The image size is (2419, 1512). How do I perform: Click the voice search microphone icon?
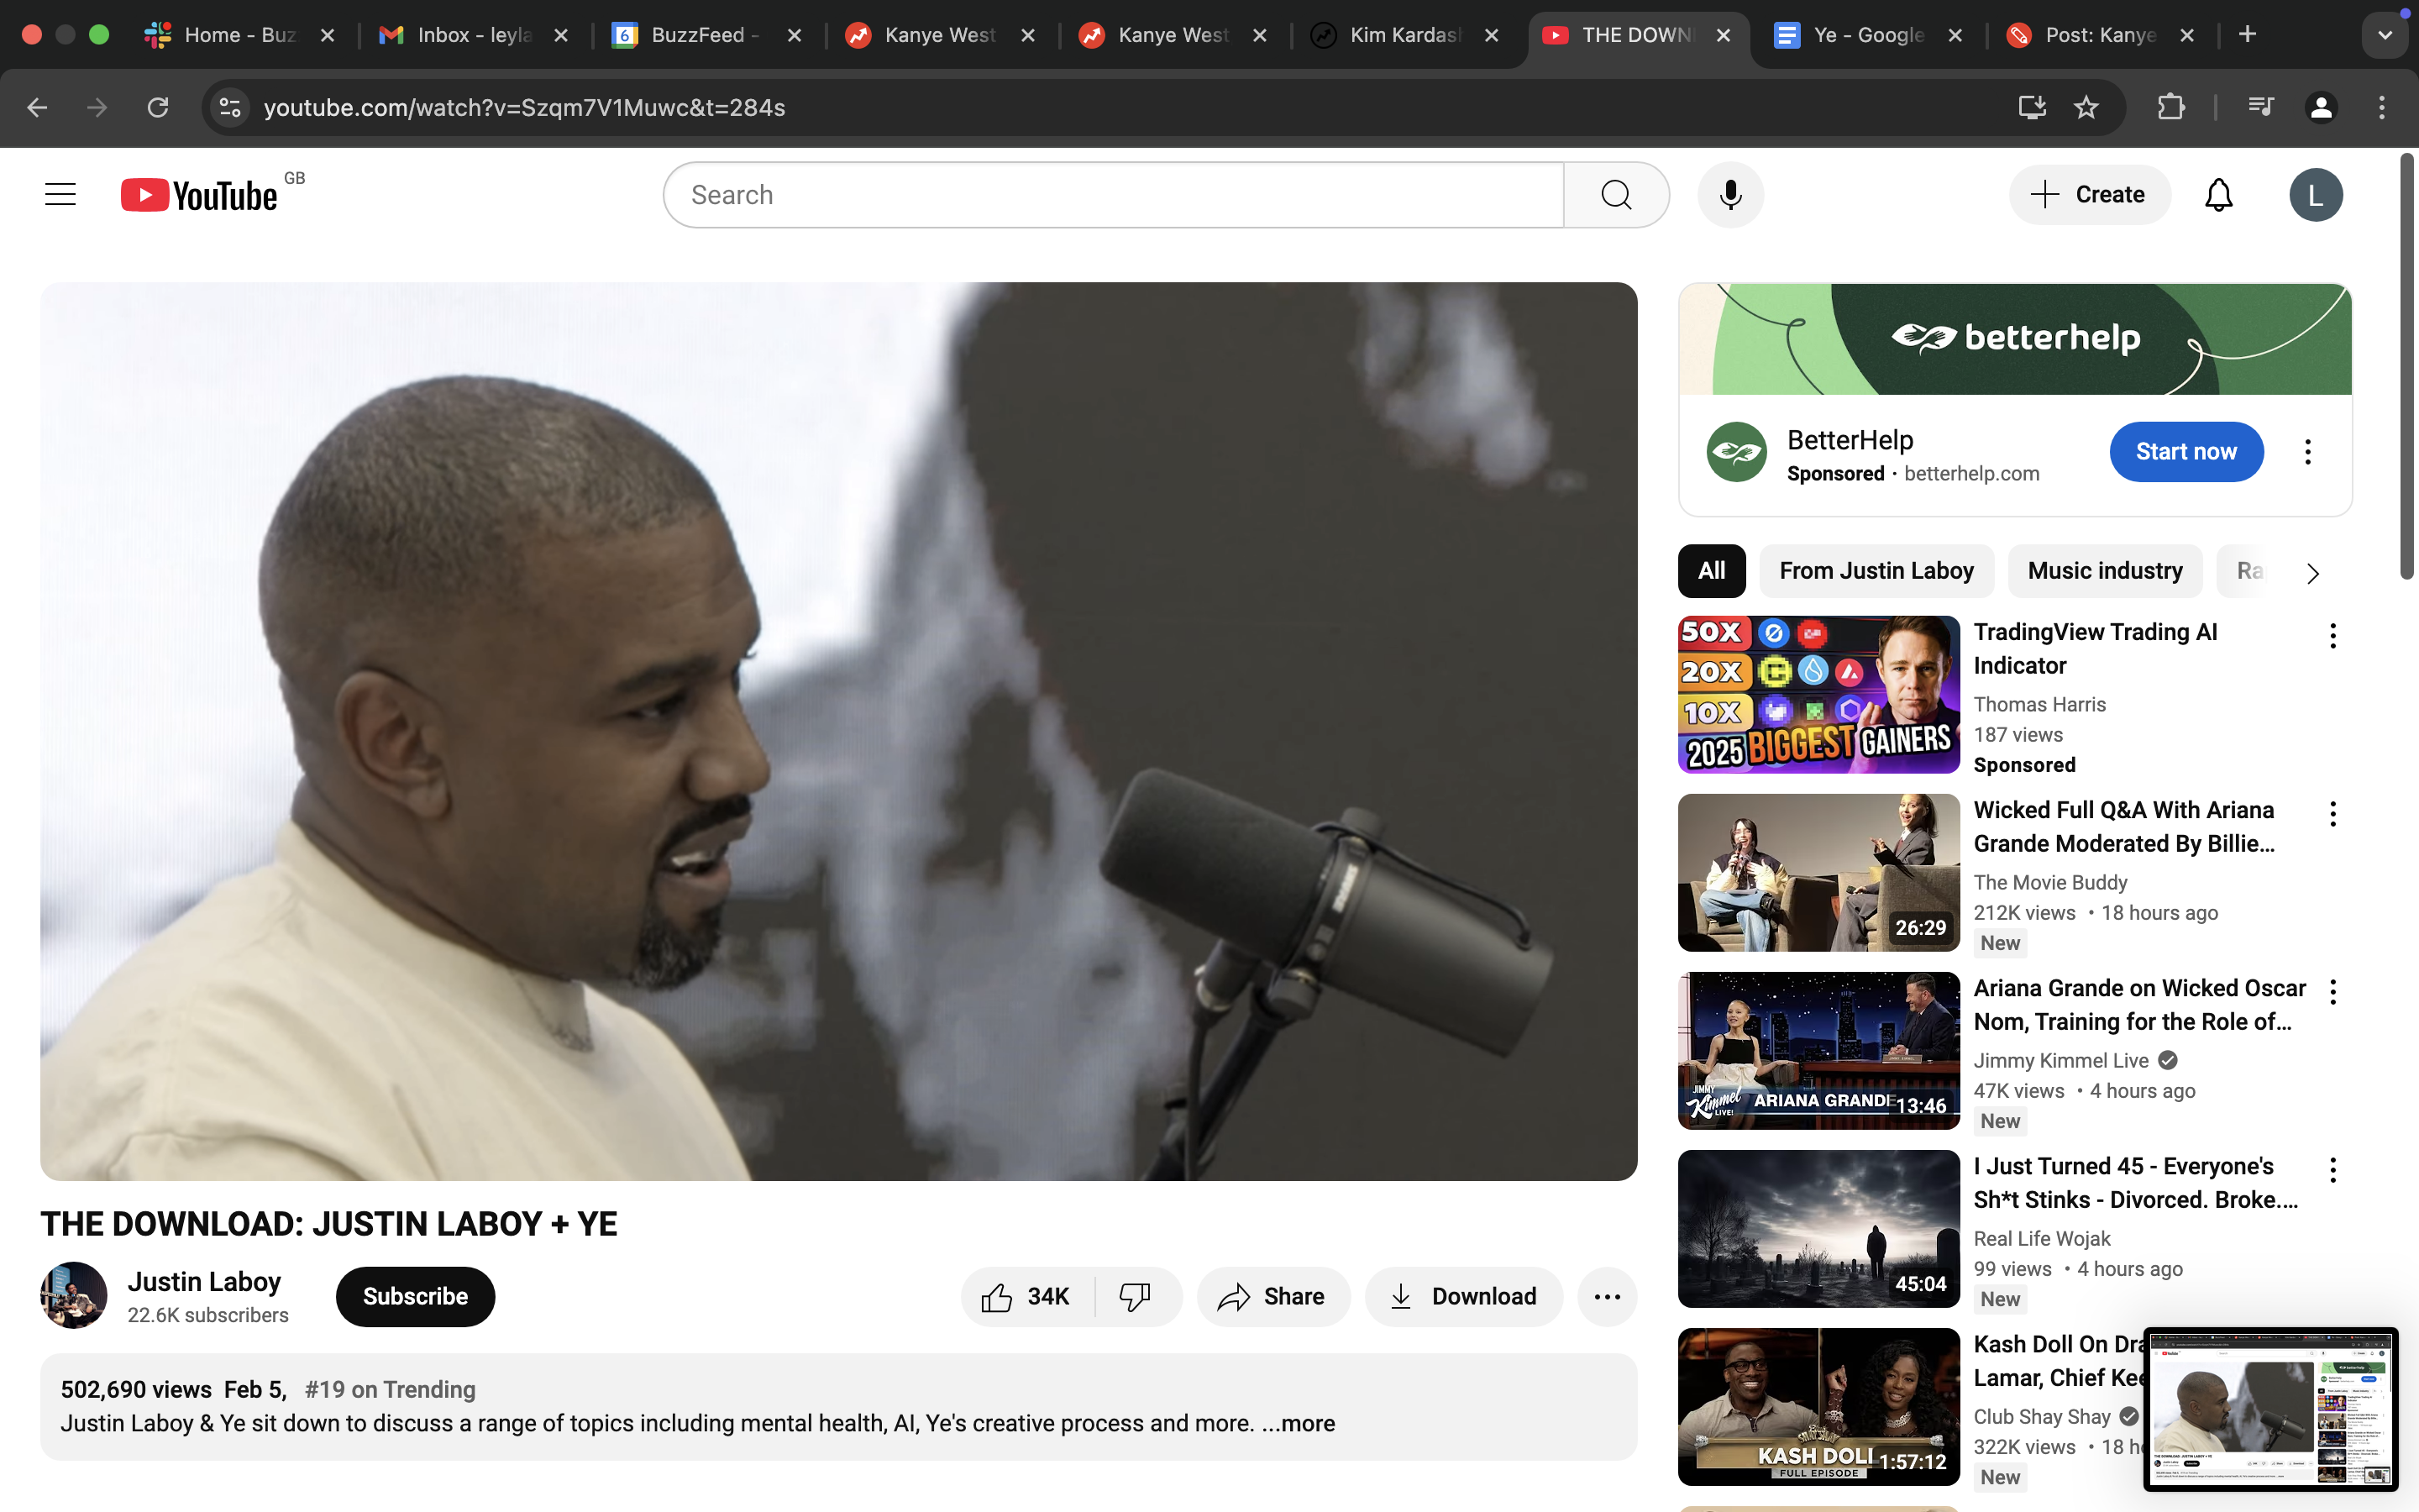[x=1730, y=194]
